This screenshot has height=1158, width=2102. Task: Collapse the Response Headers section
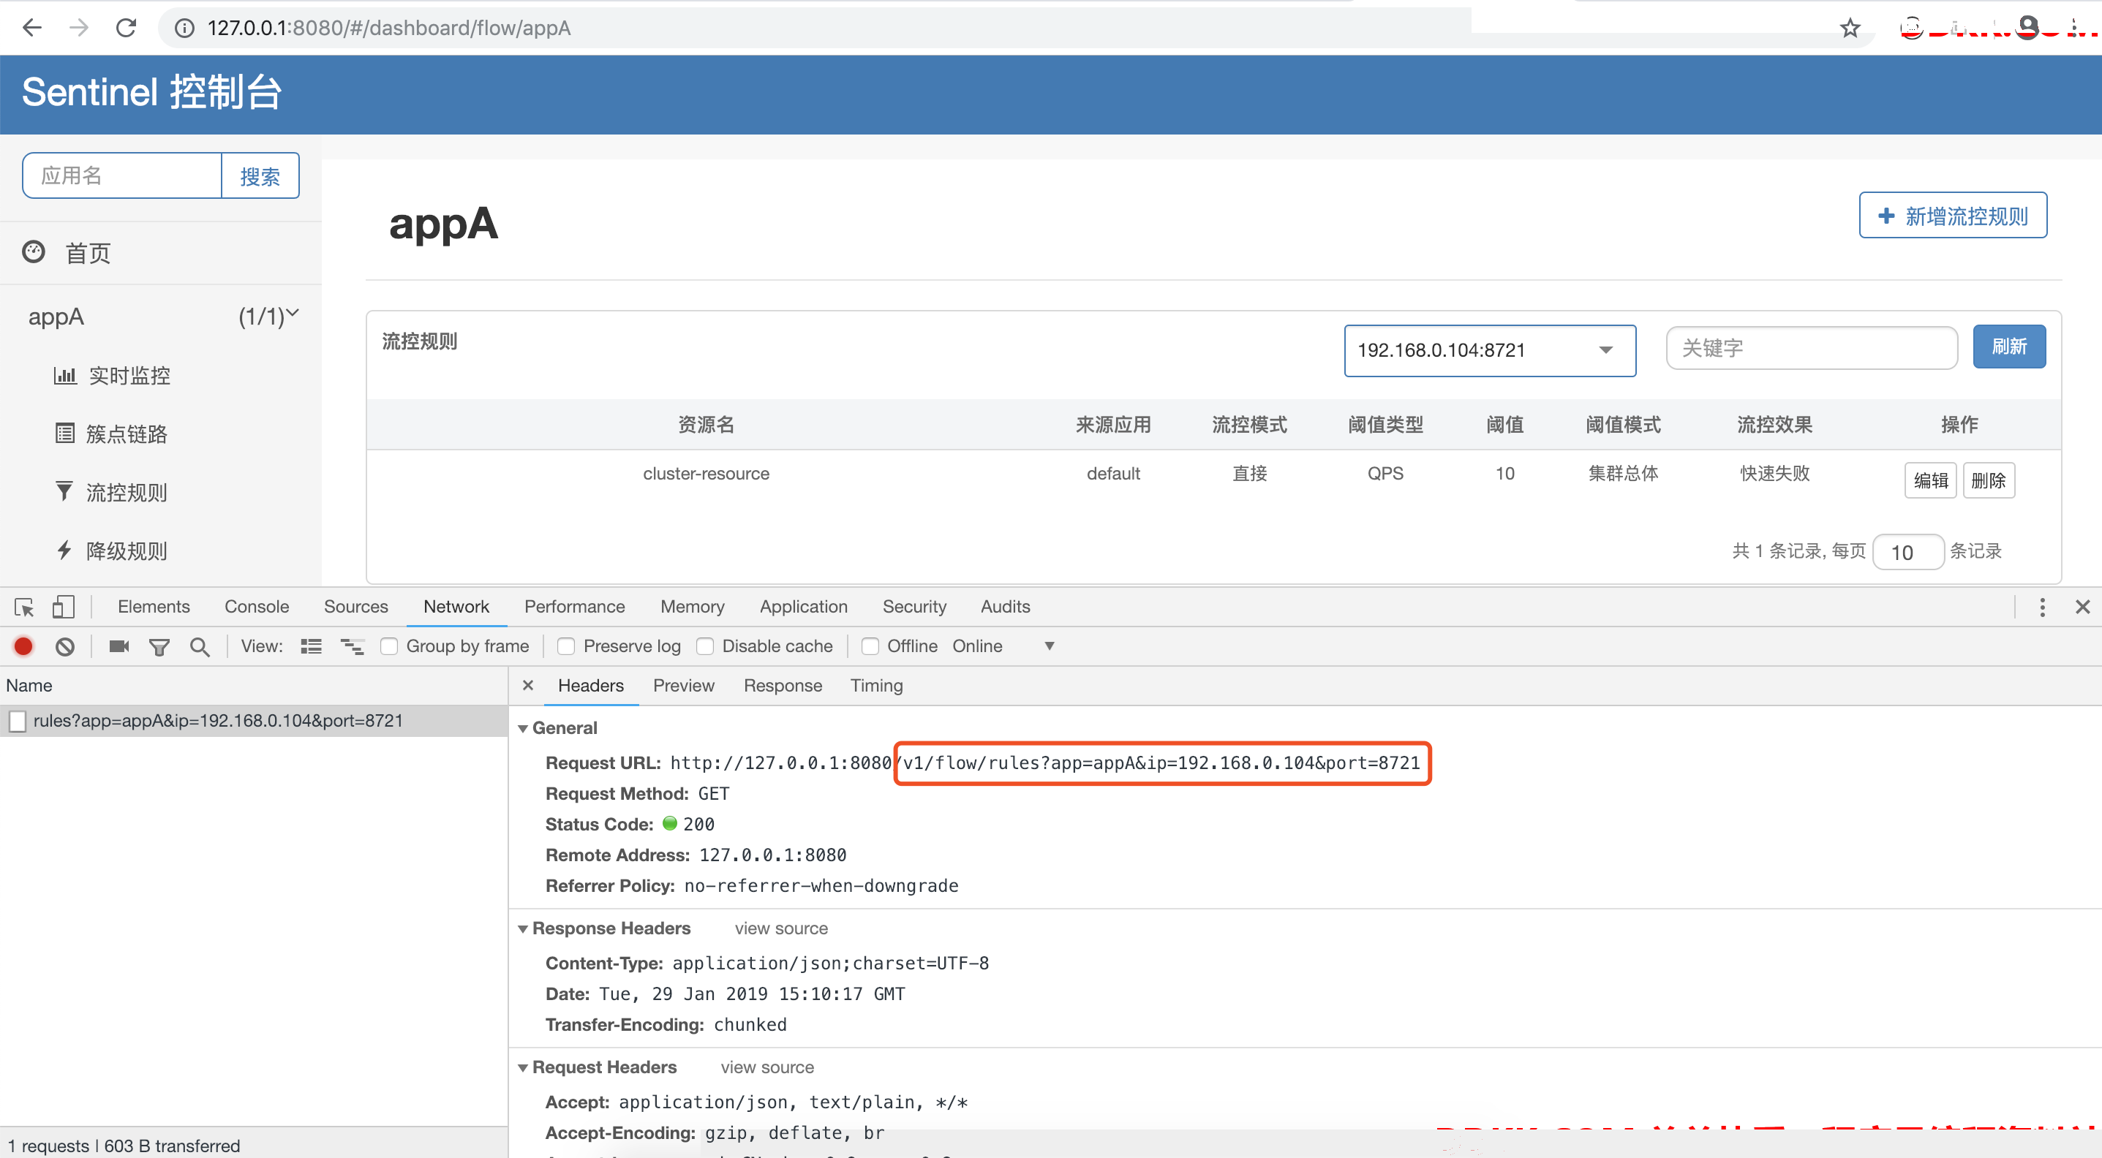tap(523, 929)
